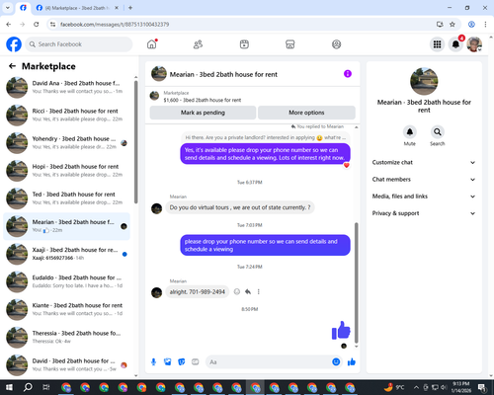
Task: Click the conversation list scrollbar
Action: (135, 141)
